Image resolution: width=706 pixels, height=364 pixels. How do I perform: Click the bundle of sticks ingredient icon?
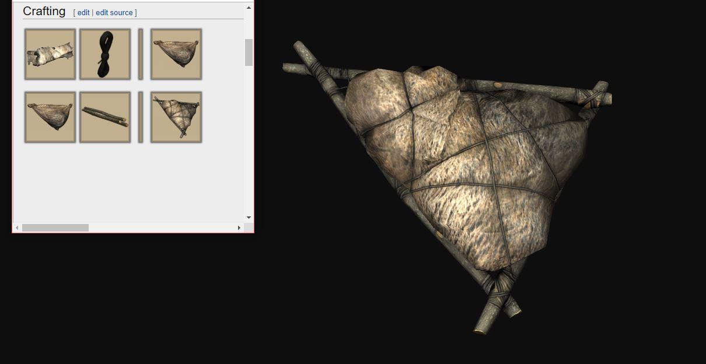click(105, 117)
